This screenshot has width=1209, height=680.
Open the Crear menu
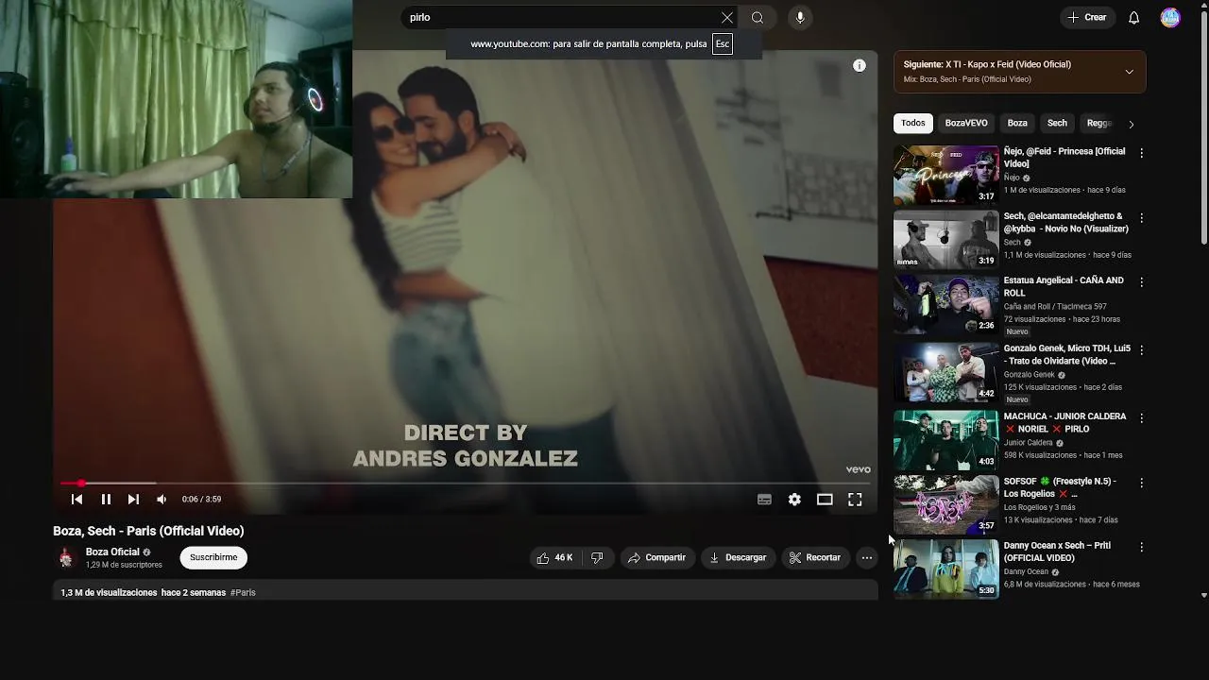pyautogui.click(x=1087, y=18)
